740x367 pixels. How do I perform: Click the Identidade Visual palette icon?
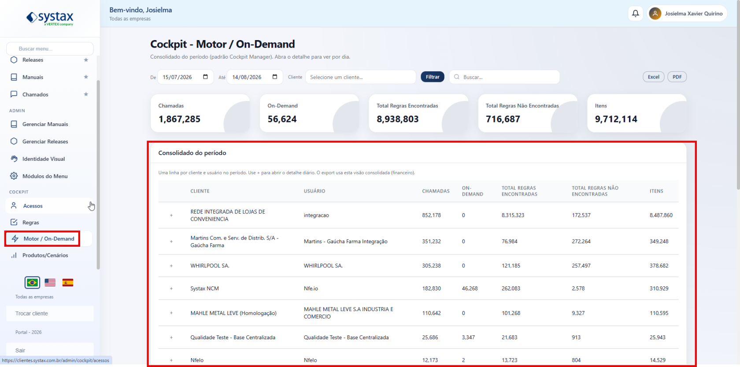14,159
